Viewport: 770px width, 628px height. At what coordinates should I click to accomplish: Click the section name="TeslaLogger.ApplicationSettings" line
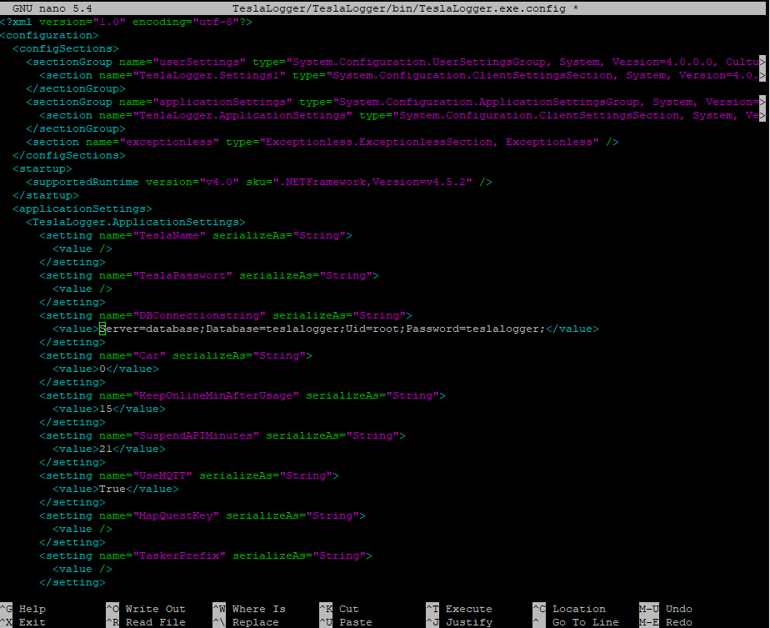(x=402, y=115)
